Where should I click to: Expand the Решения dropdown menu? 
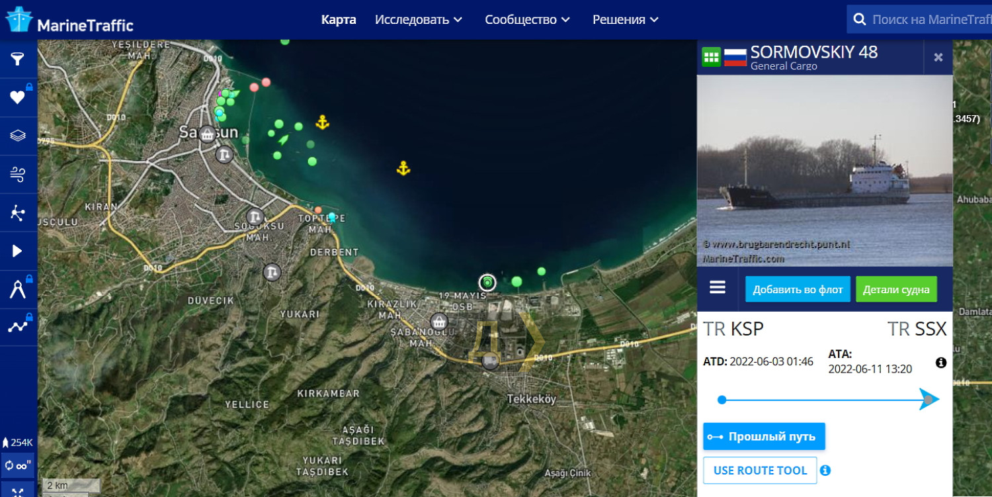625,20
